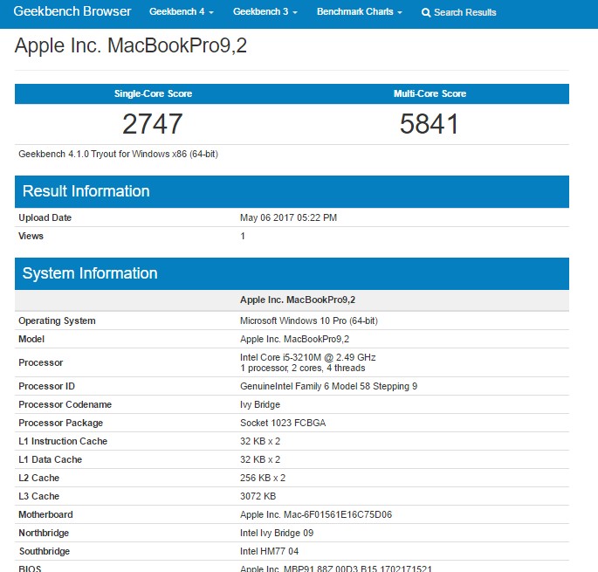The width and height of the screenshot is (598, 572).
Task: Select the date May 06 2017 05:22 PM
Action: tap(288, 217)
